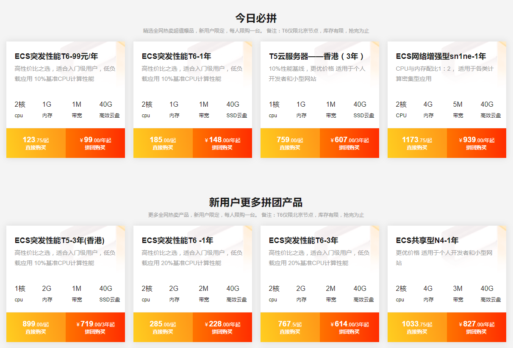Image resolution: width=513 pixels, height=348 pixels.
Task: Click 4G 内存 spec in sn1ne card
Action: coord(428,109)
